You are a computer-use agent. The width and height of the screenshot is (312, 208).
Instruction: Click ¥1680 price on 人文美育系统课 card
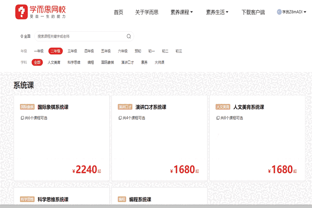(282, 170)
